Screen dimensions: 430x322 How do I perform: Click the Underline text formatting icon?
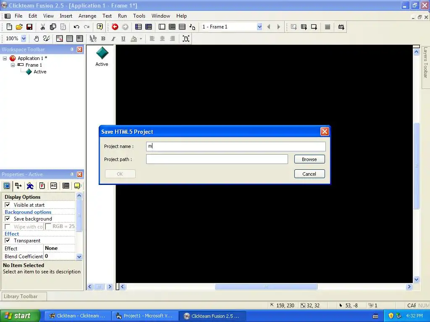coord(123,39)
